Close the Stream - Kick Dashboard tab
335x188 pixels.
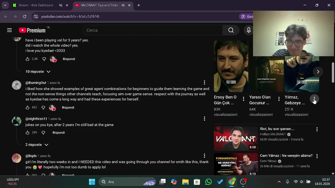pyautogui.click(x=67, y=5)
